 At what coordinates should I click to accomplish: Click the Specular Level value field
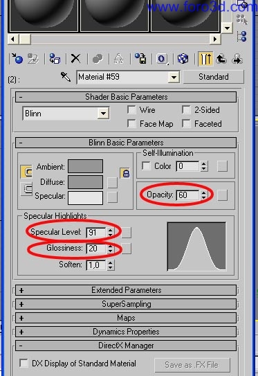pos(96,233)
